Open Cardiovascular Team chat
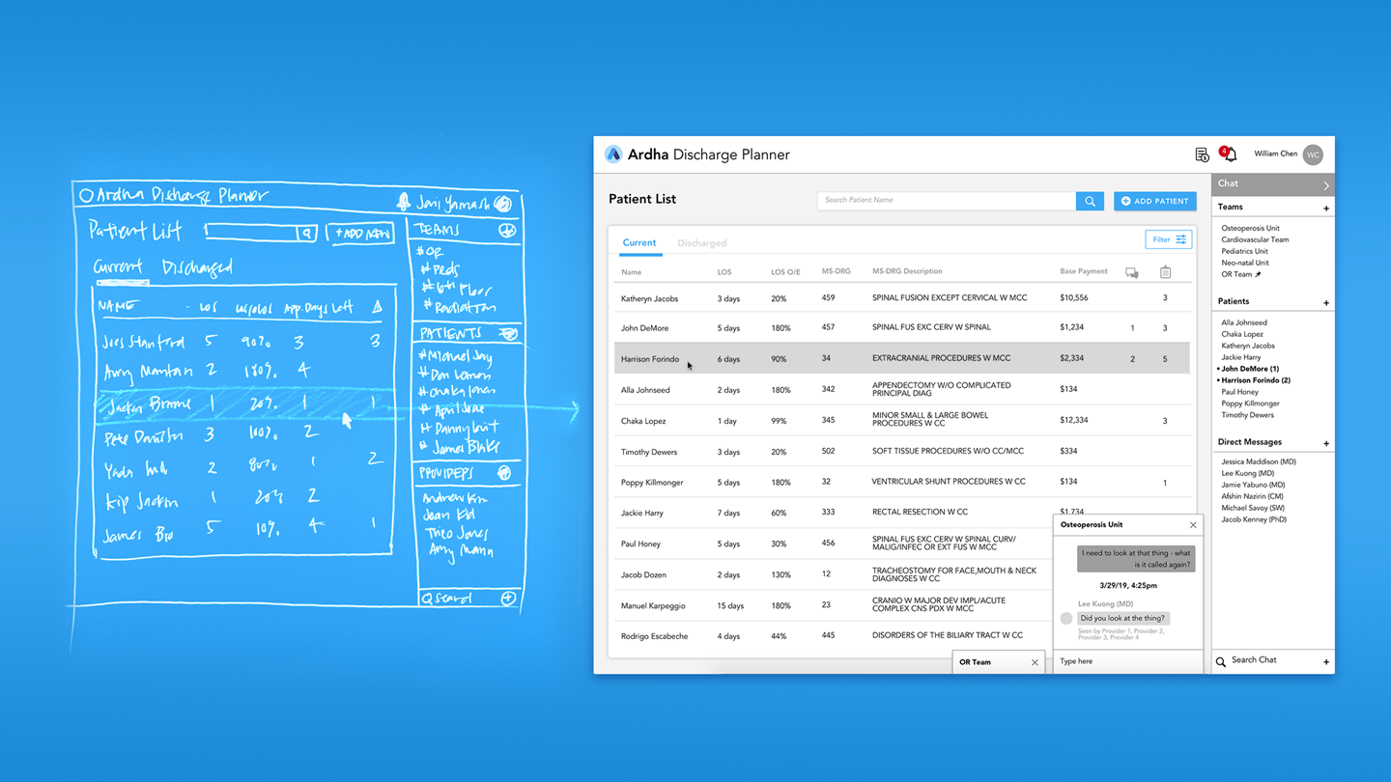The height and width of the screenshot is (782, 1391). point(1255,239)
